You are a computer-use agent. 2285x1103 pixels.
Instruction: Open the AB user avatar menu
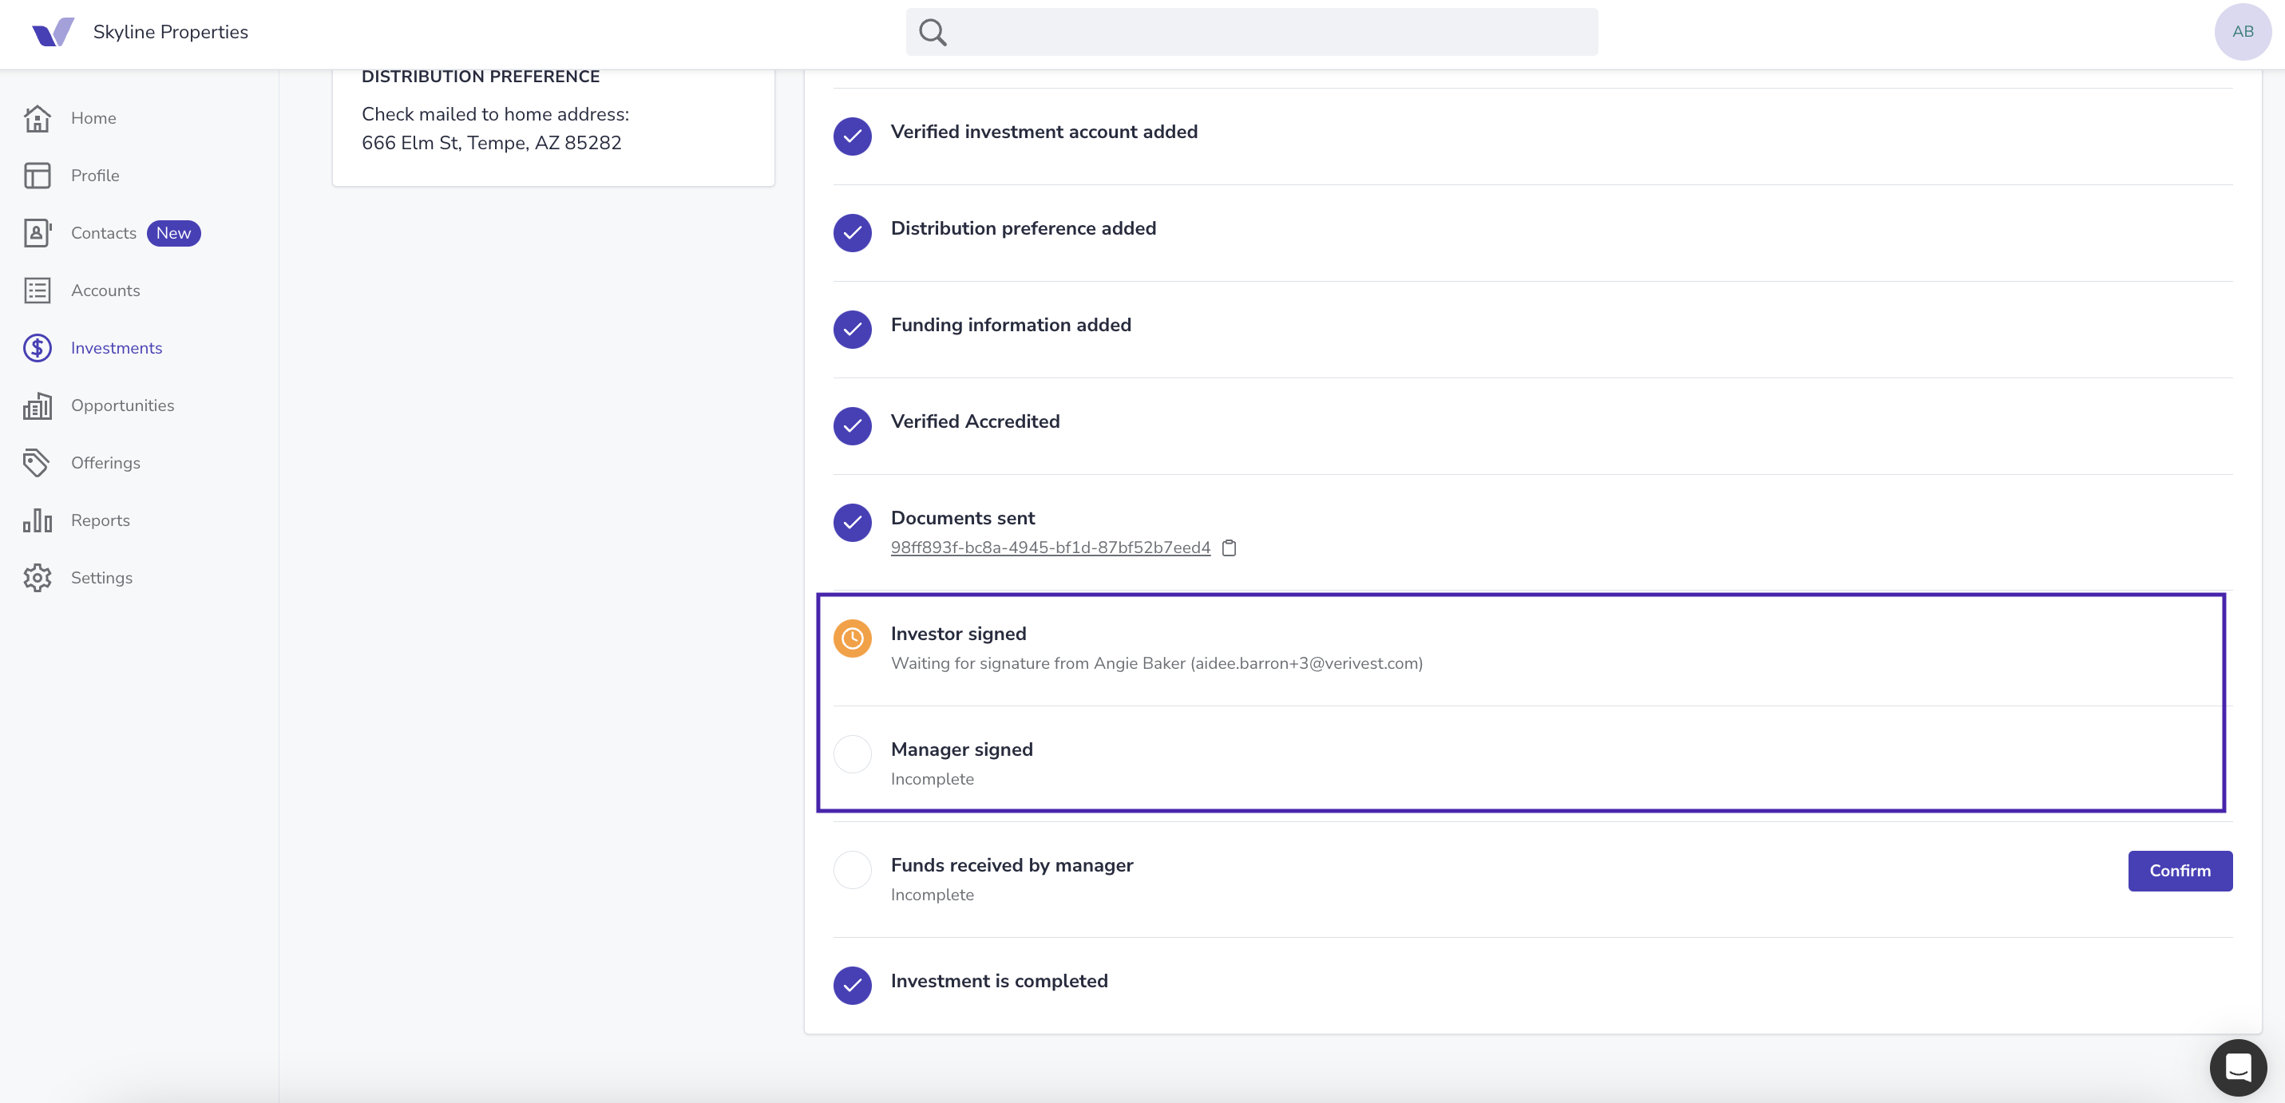[x=2243, y=32]
